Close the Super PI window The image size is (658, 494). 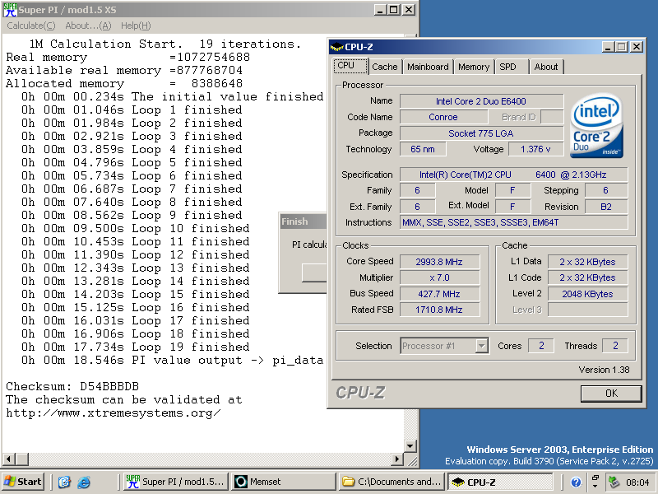409,10
